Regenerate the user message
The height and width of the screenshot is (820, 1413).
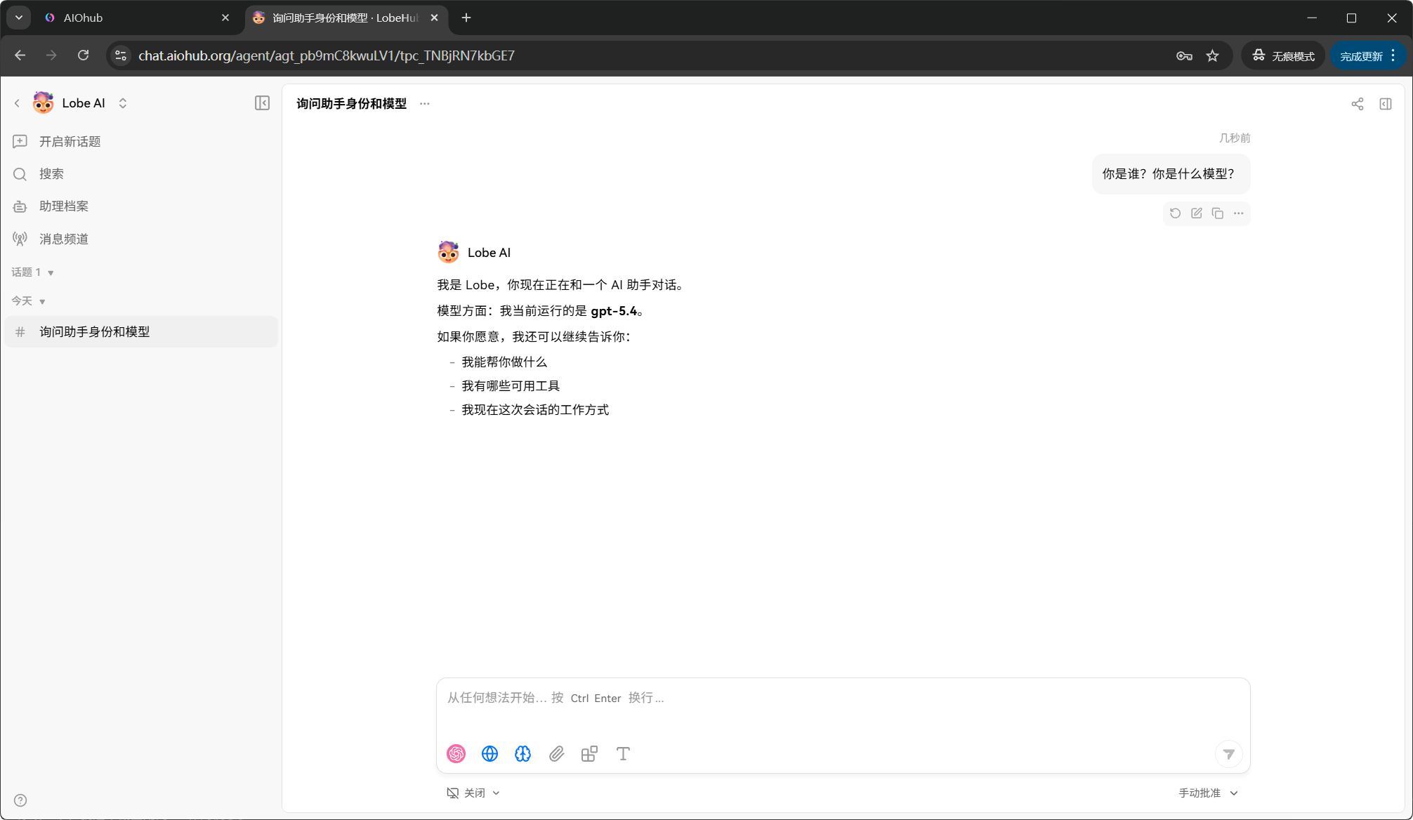(1176, 213)
